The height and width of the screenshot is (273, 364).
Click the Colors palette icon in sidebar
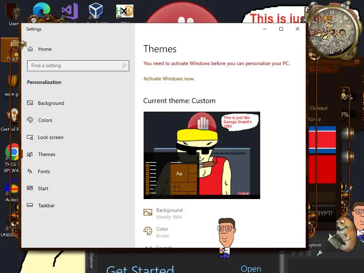pos(30,120)
